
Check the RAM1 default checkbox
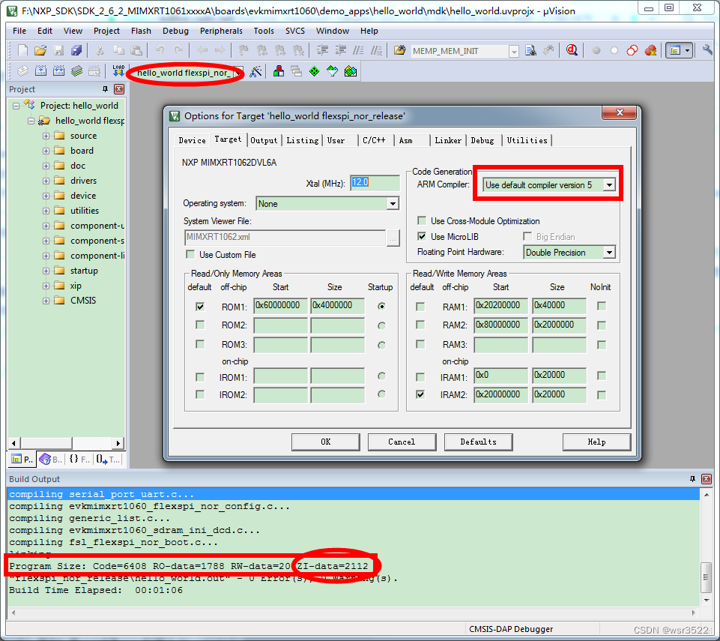click(420, 306)
